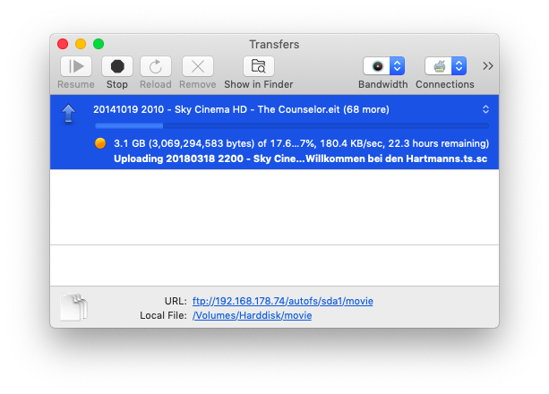The height and width of the screenshot is (394, 549).
Task: Click the upload progress bar
Action: (291, 126)
